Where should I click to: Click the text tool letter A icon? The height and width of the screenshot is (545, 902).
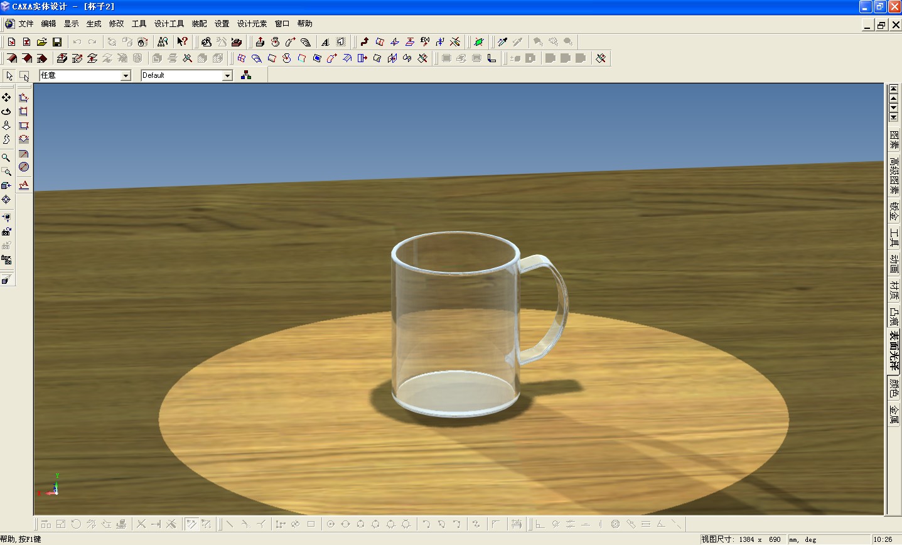(325, 42)
